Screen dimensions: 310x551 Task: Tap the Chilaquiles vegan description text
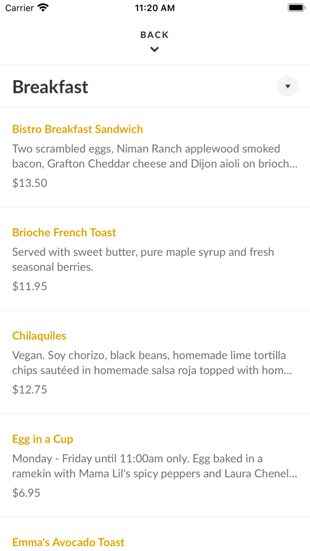pyautogui.click(x=152, y=363)
